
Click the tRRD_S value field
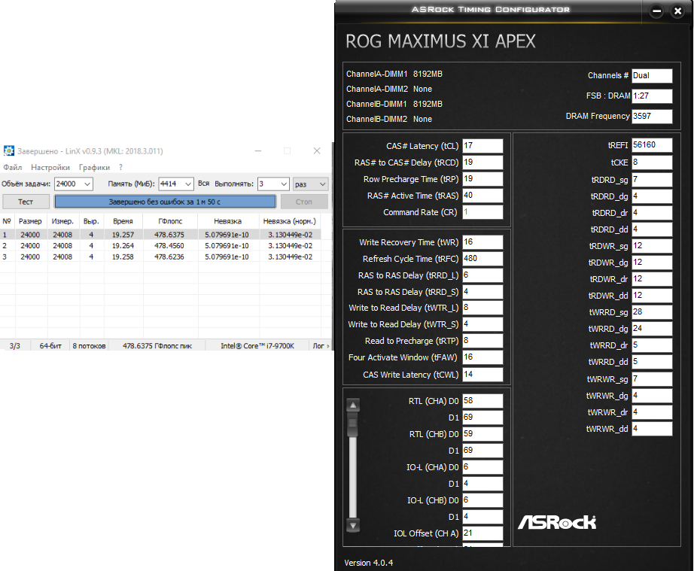point(482,292)
